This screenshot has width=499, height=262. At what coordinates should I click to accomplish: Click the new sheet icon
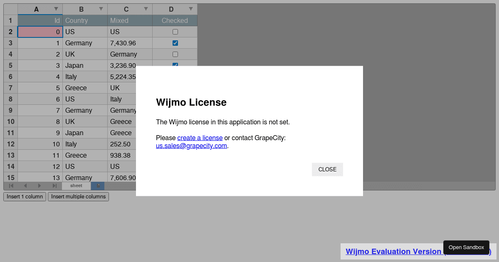98,186
